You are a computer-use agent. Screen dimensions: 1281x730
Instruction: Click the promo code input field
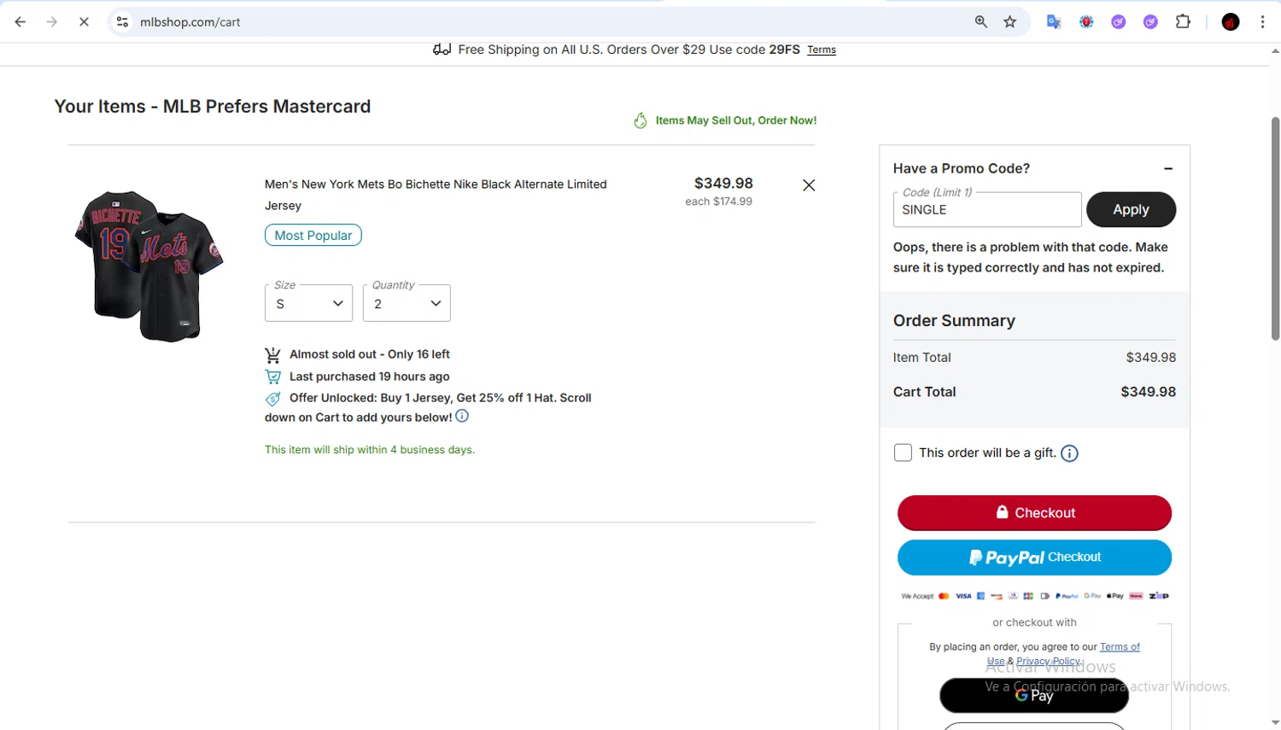(x=986, y=210)
